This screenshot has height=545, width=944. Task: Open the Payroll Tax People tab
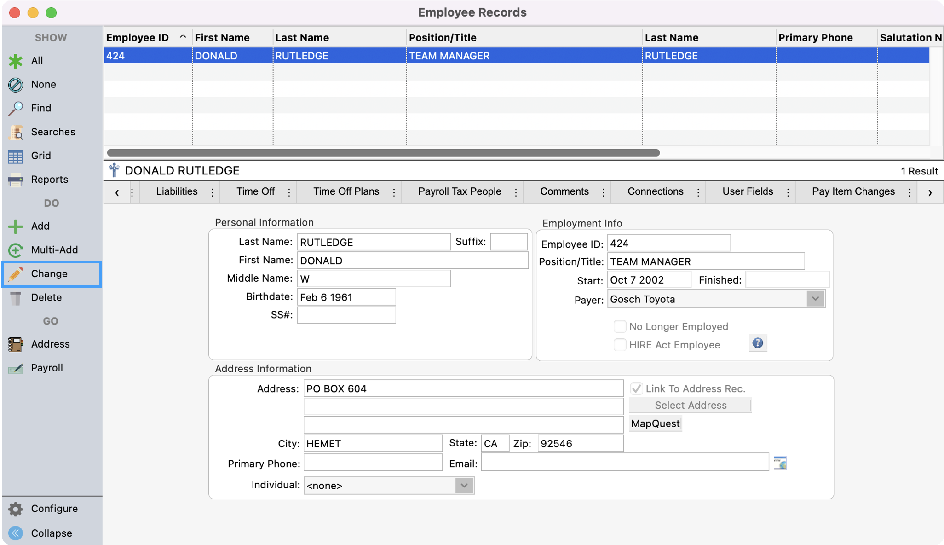[459, 191]
